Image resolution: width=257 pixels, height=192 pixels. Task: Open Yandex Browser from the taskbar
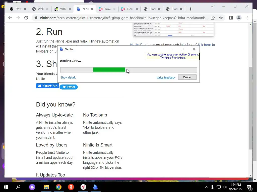(83, 187)
